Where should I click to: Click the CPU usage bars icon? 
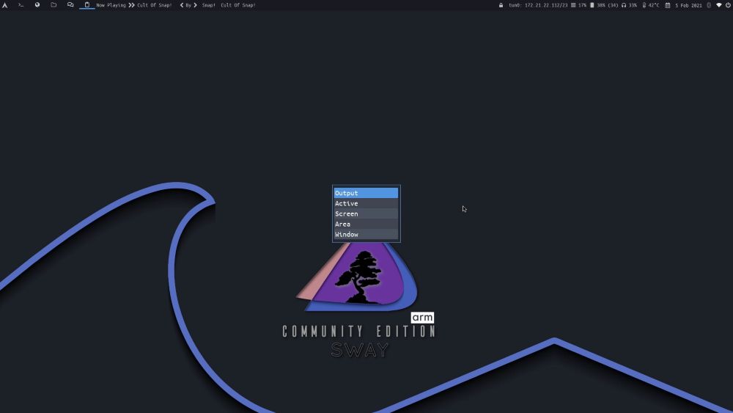coord(573,5)
